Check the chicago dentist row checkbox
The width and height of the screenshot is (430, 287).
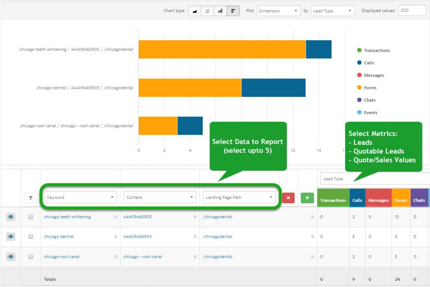pos(31,237)
